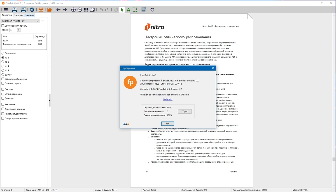Click the orange save icon
The image size is (336, 192).
tap(41, 10)
